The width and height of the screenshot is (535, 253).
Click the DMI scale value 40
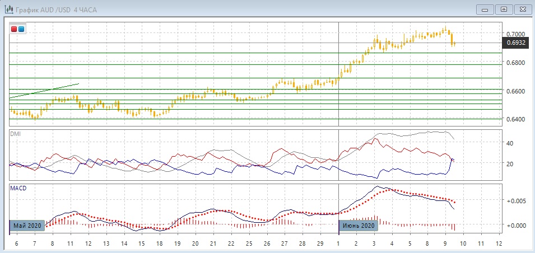pos(510,143)
